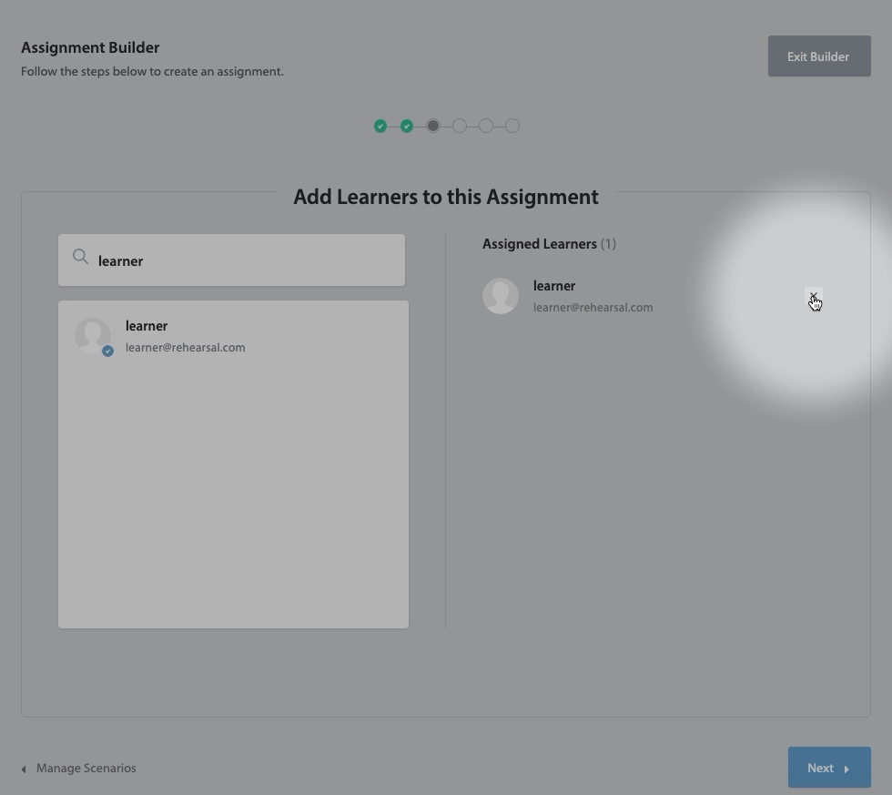Click assigned learner's name
The height and width of the screenshot is (795, 892).
pyautogui.click(x=553, y=286)
